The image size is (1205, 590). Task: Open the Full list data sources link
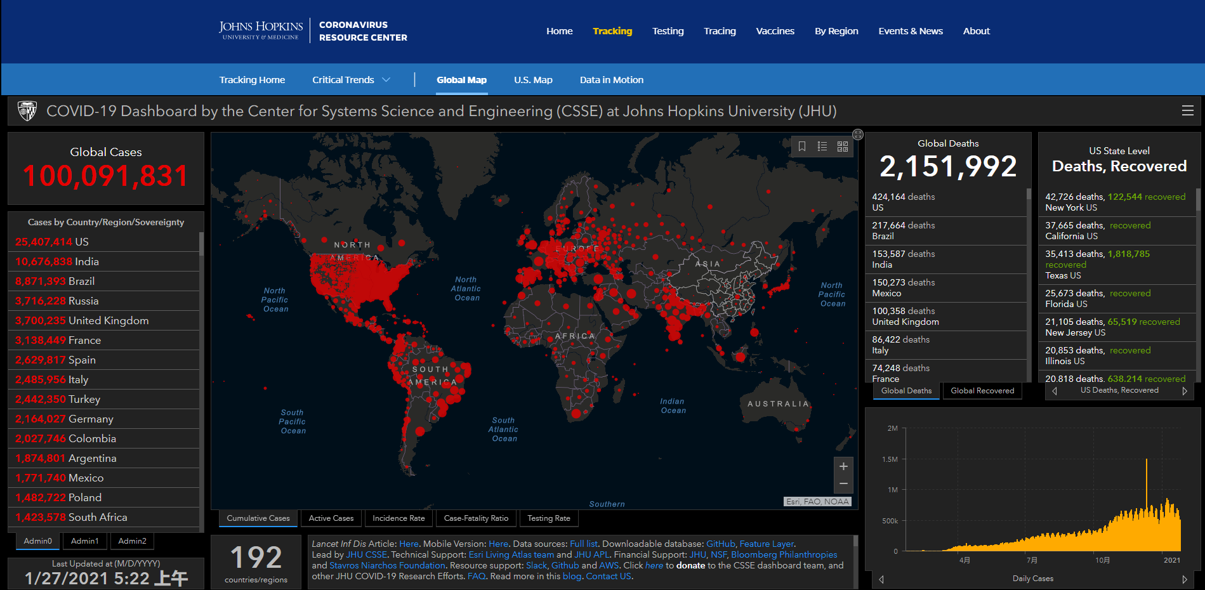pos(584,544)
